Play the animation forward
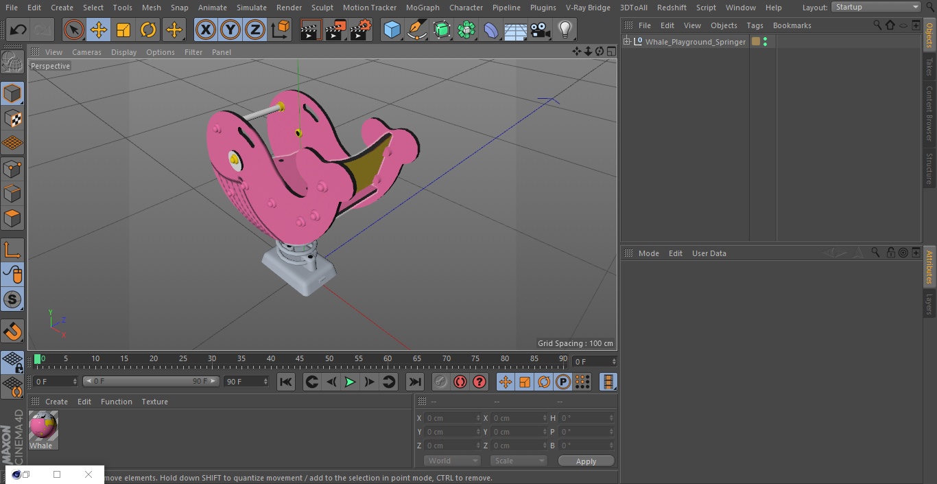 (350, 382)
